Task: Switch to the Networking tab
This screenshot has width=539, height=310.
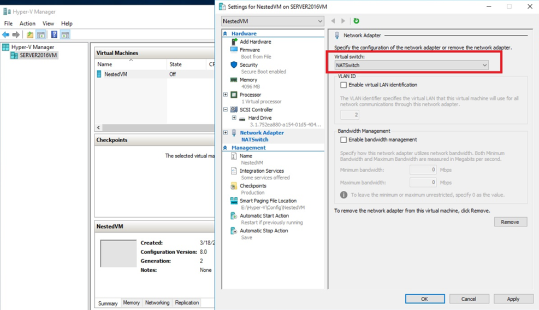Action: click(157, 302)
